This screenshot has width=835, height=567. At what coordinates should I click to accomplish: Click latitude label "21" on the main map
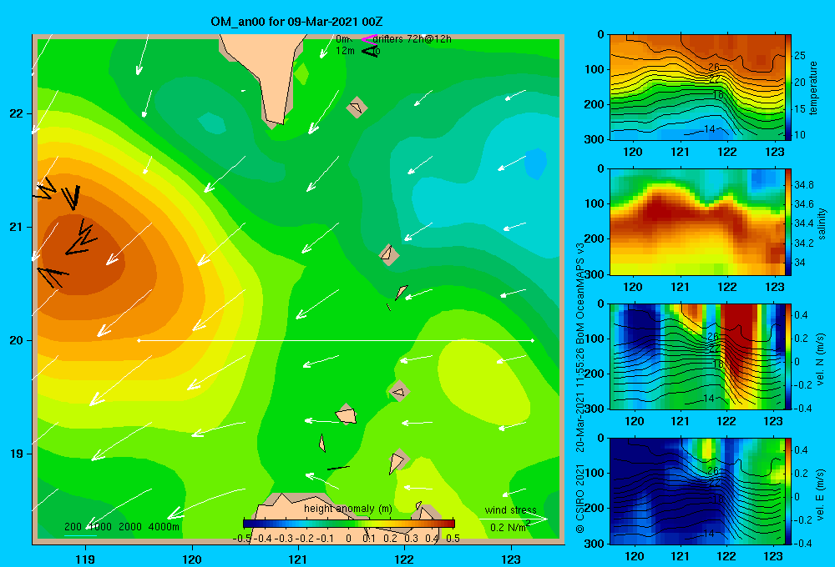[x=17, y=227]
